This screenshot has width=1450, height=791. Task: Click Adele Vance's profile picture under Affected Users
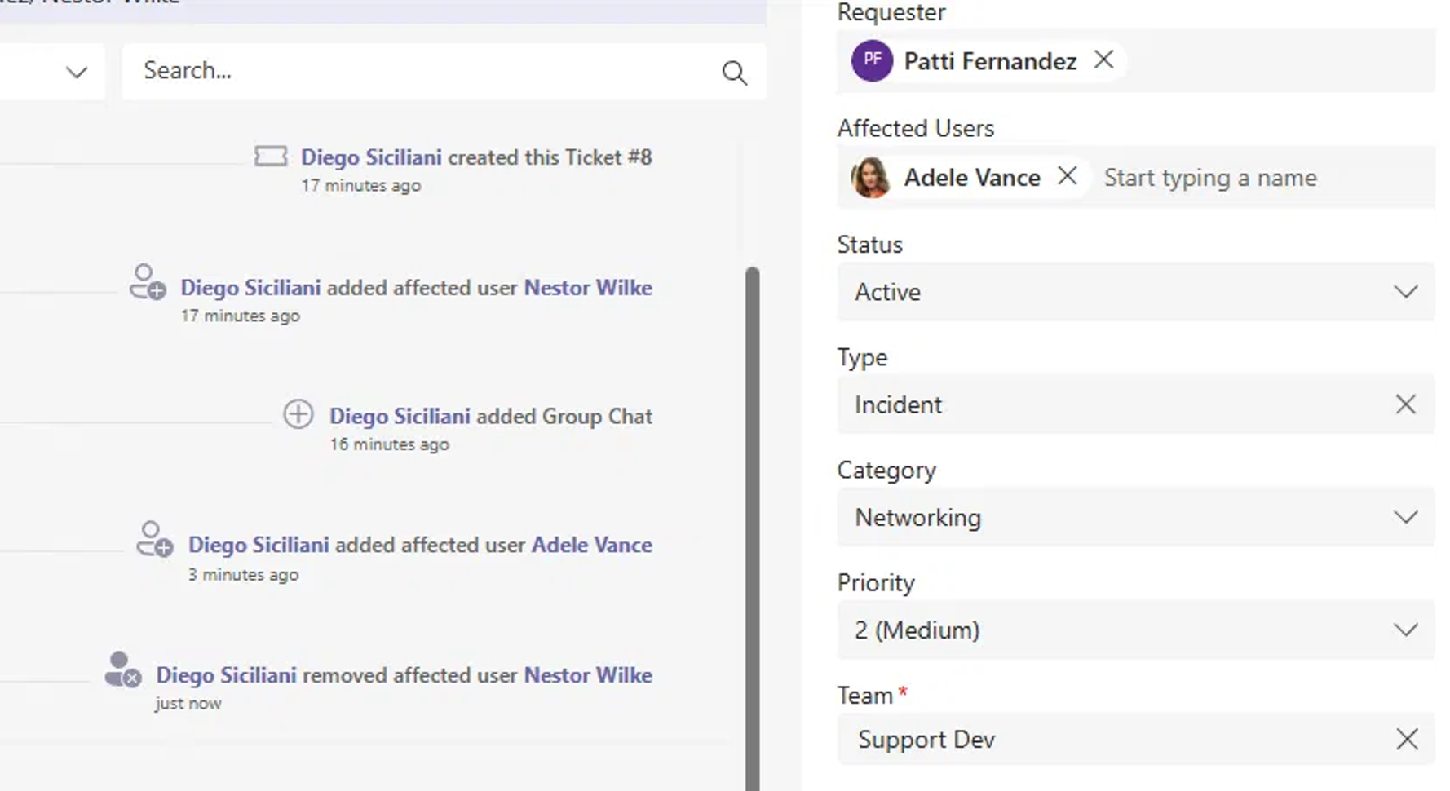tap(872, 178)
